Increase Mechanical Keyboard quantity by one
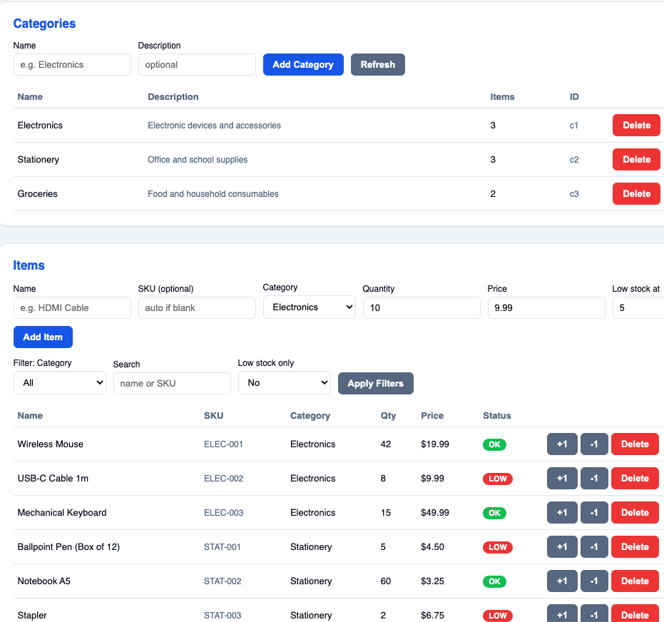 [562, 513]
